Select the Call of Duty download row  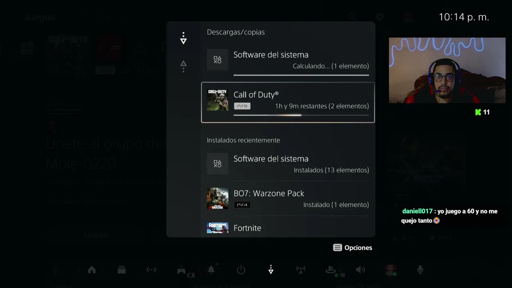(288, 102)
